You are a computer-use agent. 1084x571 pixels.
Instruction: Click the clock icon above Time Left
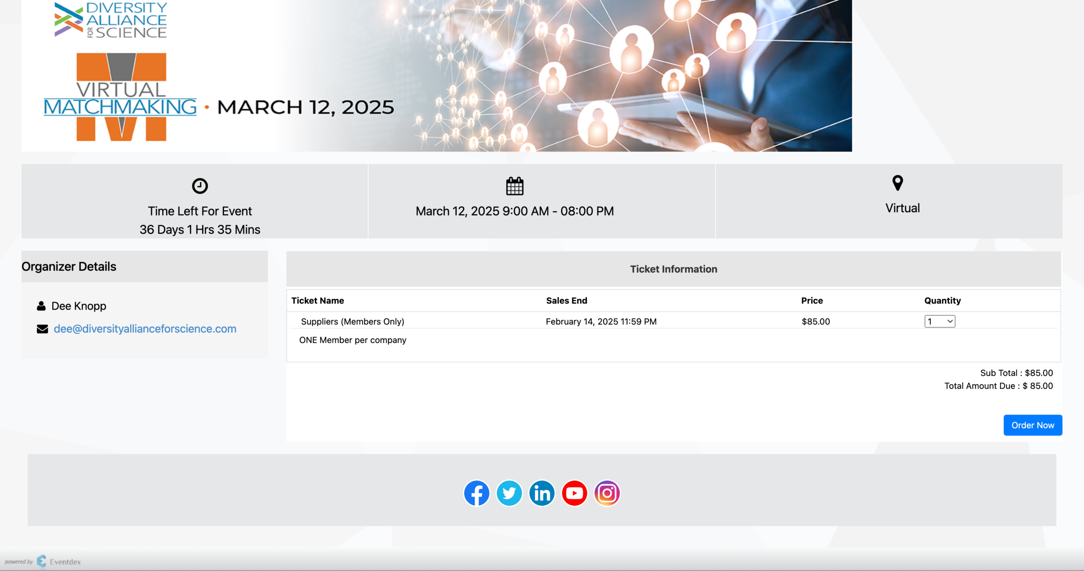coord(200,186)
